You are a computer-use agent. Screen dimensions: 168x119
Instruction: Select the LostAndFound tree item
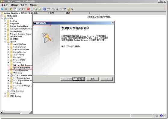click(x=16, y=31)
